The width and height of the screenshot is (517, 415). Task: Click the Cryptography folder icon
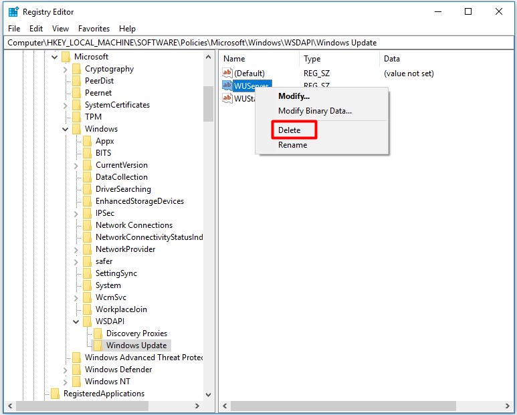(76, 69)
